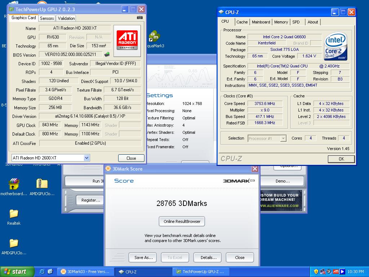Screen dimensions: 369x277
Task: Click Save As in 3DMark Score
Action: coord(143,258)
